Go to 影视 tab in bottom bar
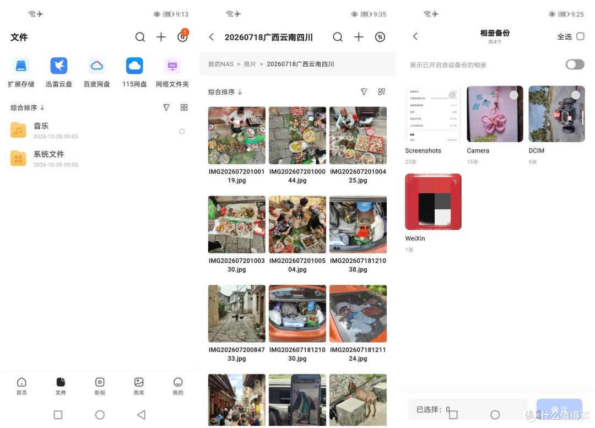Viewport: 595px width, 428px height. tap(100, 386)
